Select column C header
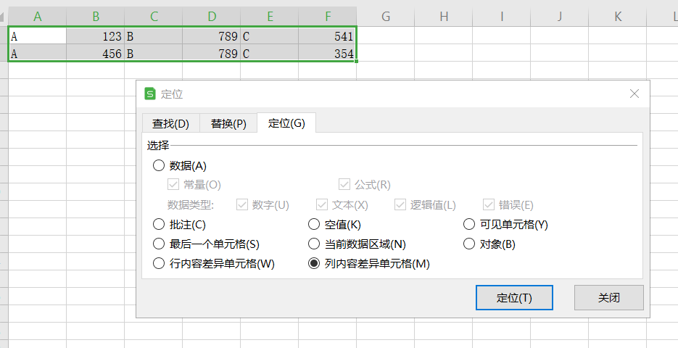The width and height of the screenshot is (678, 348). pyautogui.click(x=154, y=17)
